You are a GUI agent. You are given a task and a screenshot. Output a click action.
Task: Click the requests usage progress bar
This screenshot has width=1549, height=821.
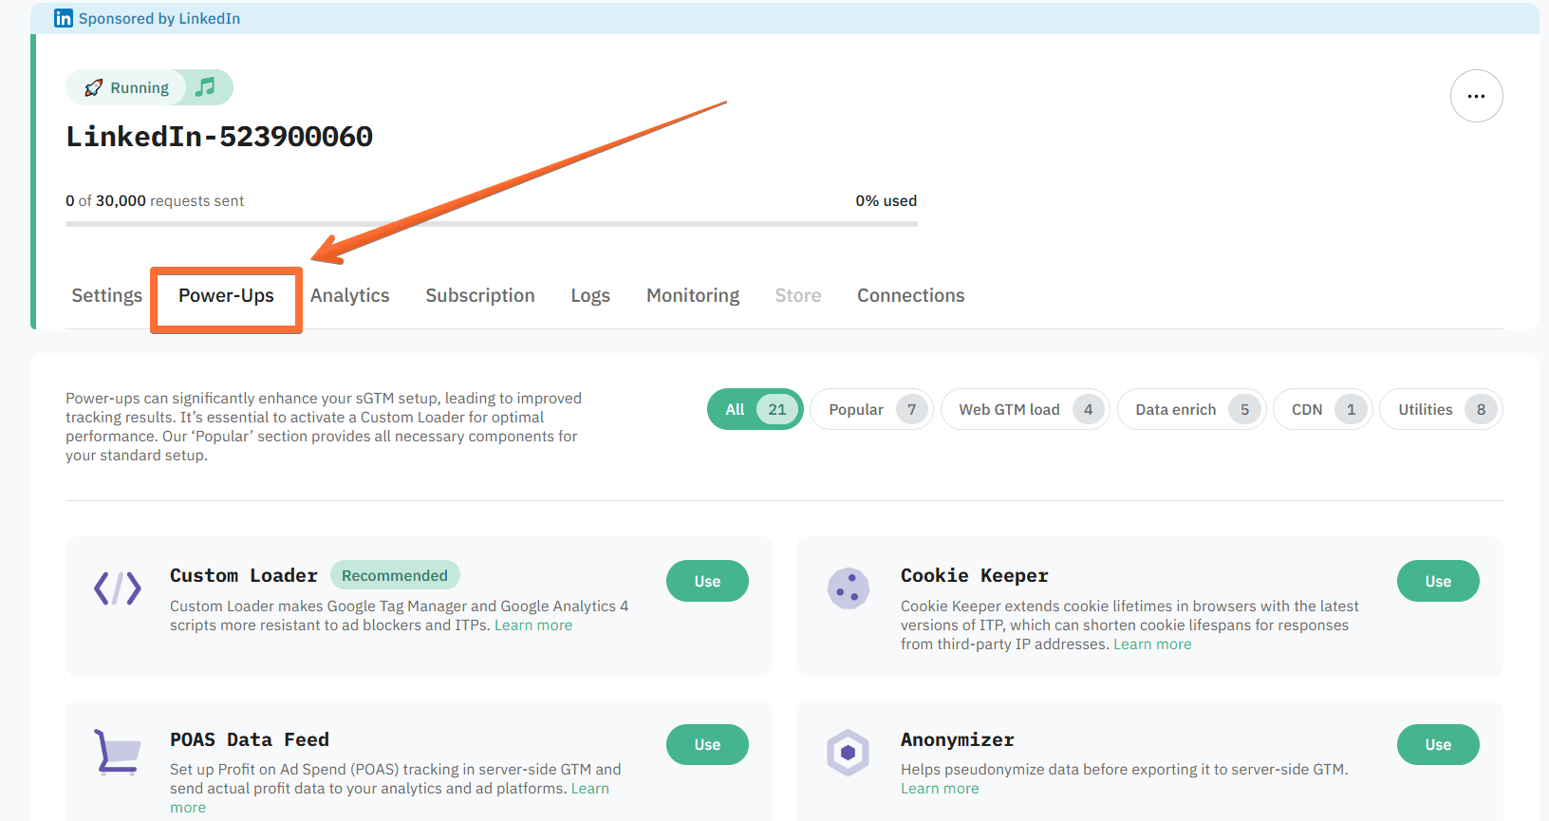coord(492,224)
